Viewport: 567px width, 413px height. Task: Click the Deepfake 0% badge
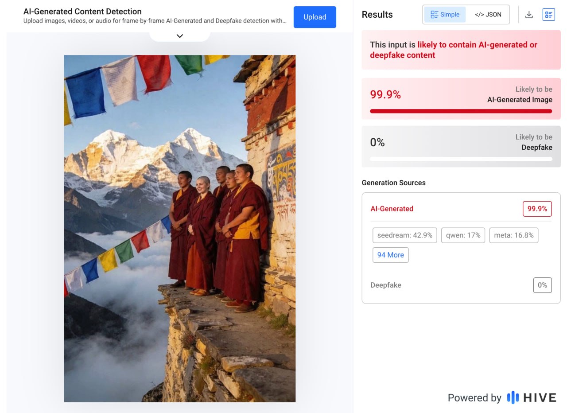coord(542,285)
